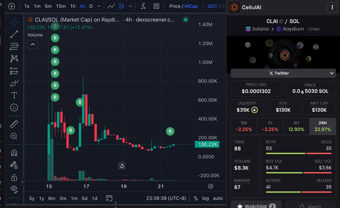This screenshot has width=340, height=208.
Task: Open the timezone clock 23:38:39 (UTC-8)
Action: pos(166,198)
